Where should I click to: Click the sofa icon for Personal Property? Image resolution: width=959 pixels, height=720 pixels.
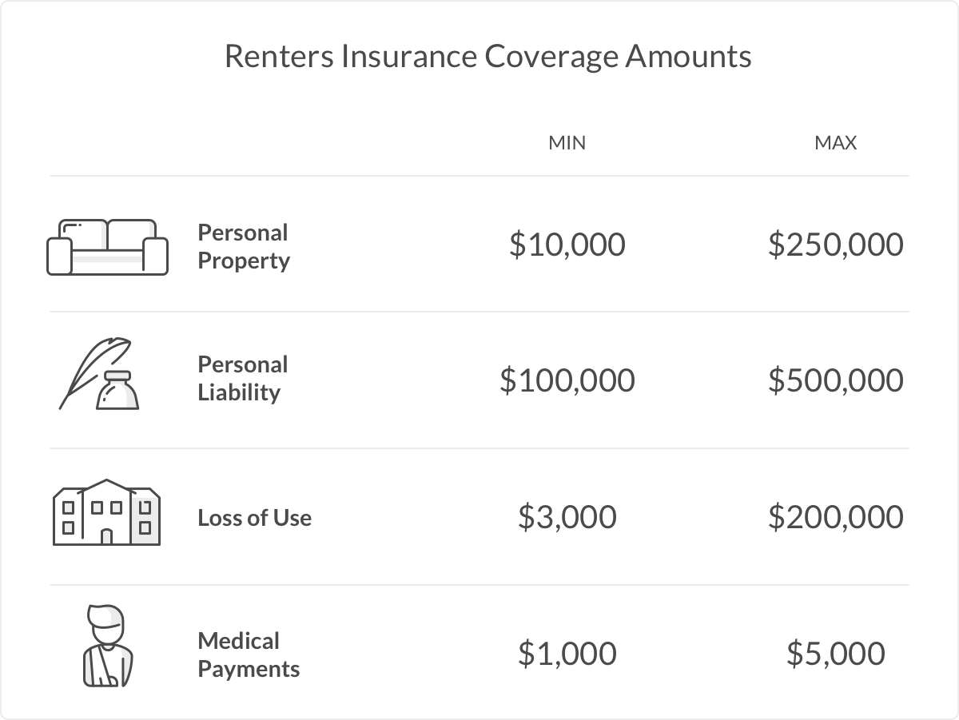[107, 247]
